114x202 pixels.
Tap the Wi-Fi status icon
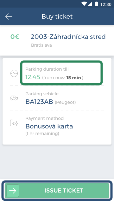pyautogui.click(x=84, y=4)
